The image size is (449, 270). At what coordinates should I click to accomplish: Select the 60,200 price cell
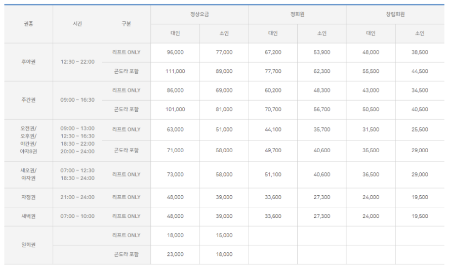(273, 91)
